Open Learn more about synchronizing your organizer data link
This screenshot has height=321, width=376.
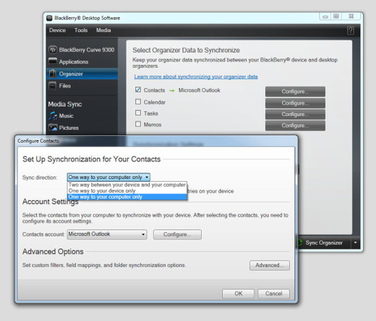196,77
